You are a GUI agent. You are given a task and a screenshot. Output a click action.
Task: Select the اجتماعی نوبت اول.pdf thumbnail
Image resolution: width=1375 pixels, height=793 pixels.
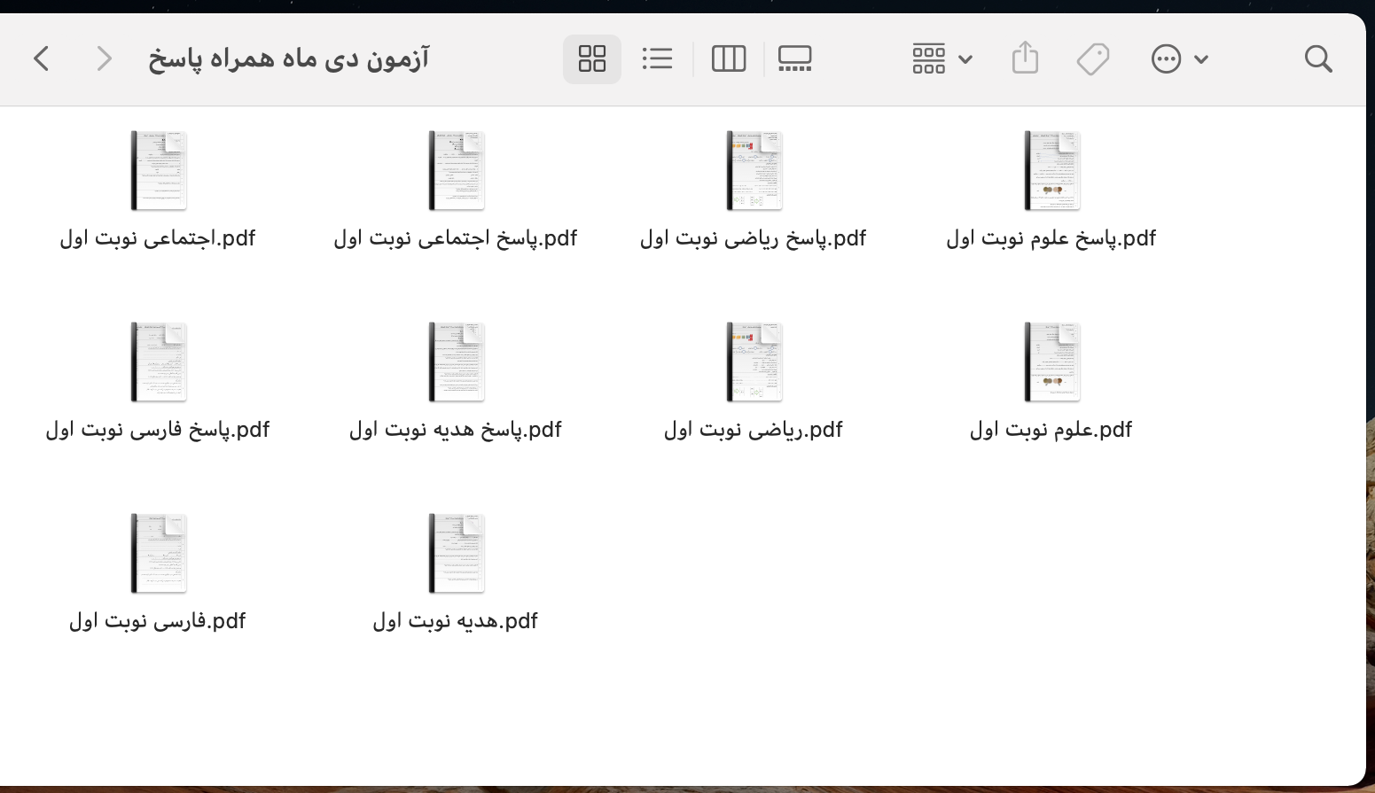pos(159,171)
